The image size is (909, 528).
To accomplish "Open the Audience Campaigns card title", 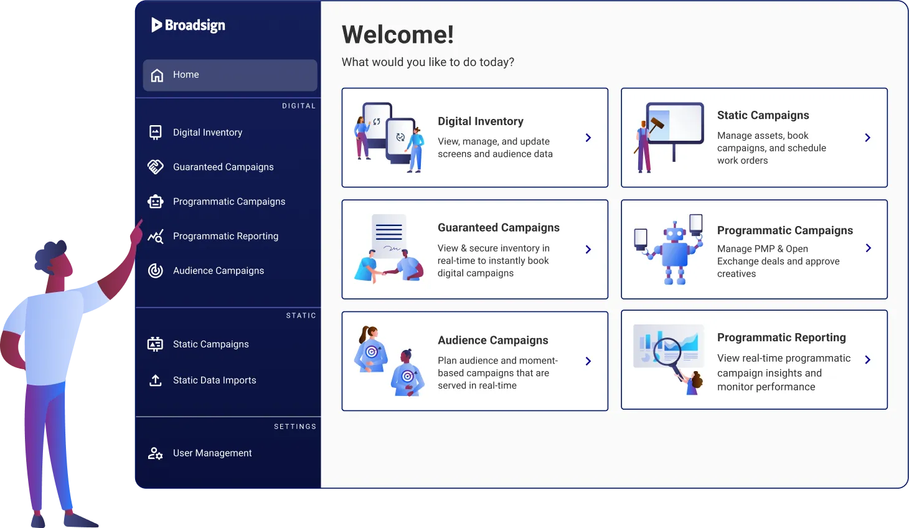I will [493, 341].
